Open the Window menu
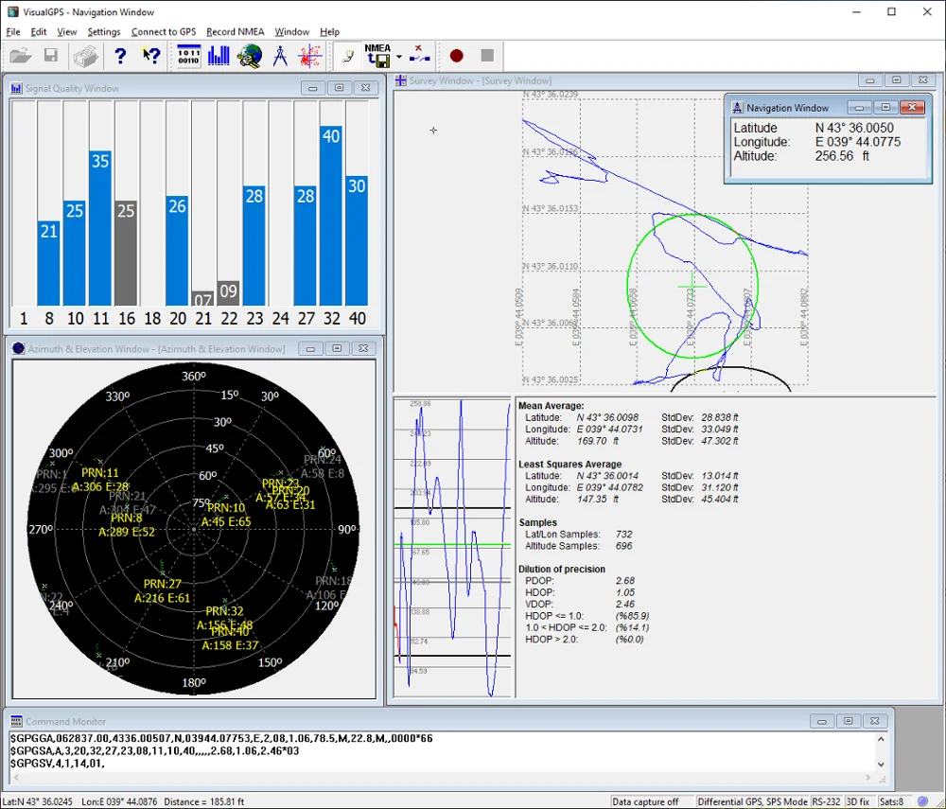The height and width of the screenshot is (809, 946). coord(291,32)
